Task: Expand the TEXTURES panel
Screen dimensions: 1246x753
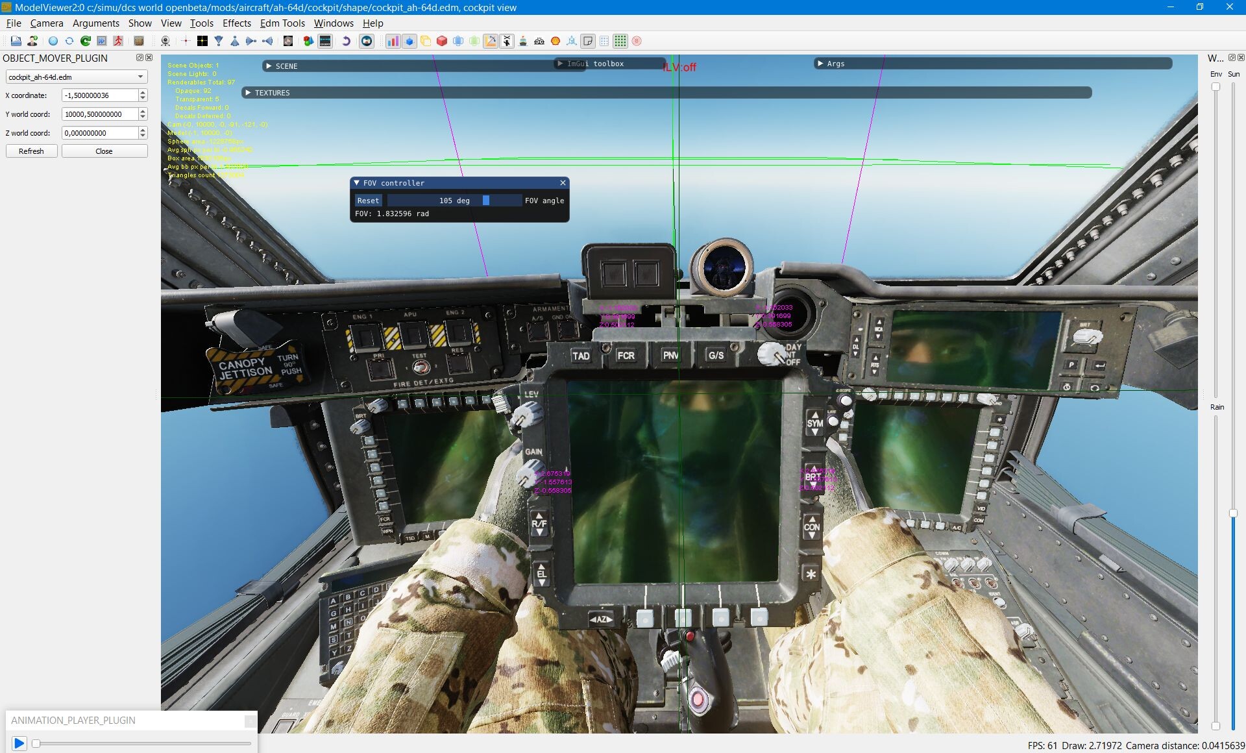Action: click(248, 93)
